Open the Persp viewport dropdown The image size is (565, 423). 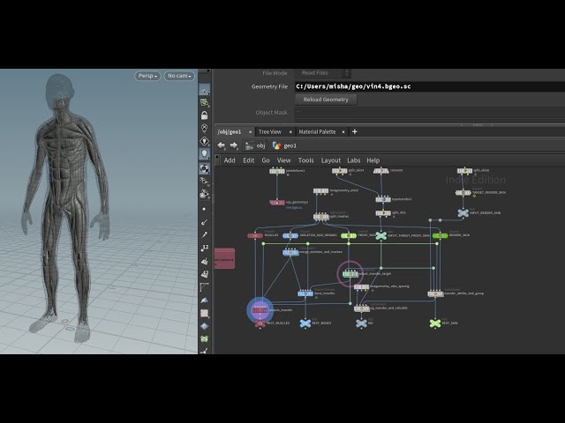point(147,76)
